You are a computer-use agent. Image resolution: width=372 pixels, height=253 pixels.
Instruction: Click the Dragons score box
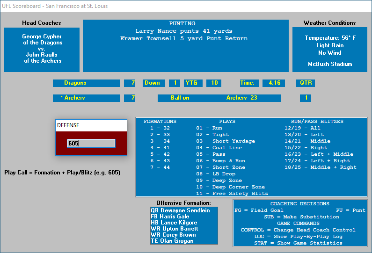[x=130, y=83]
